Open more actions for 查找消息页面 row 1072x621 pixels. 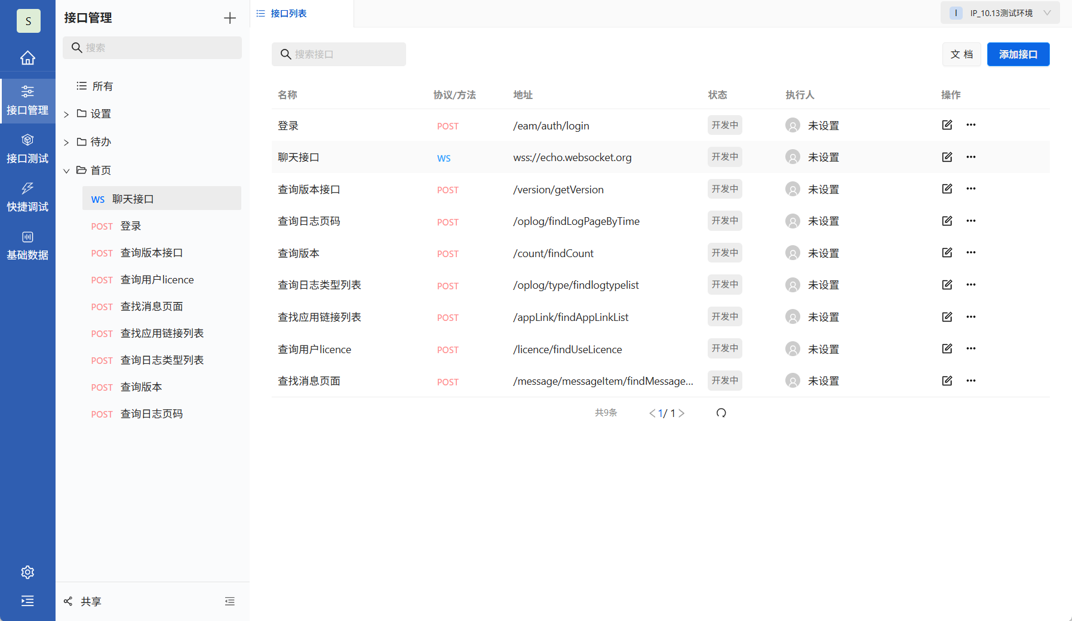coord(971,381)
